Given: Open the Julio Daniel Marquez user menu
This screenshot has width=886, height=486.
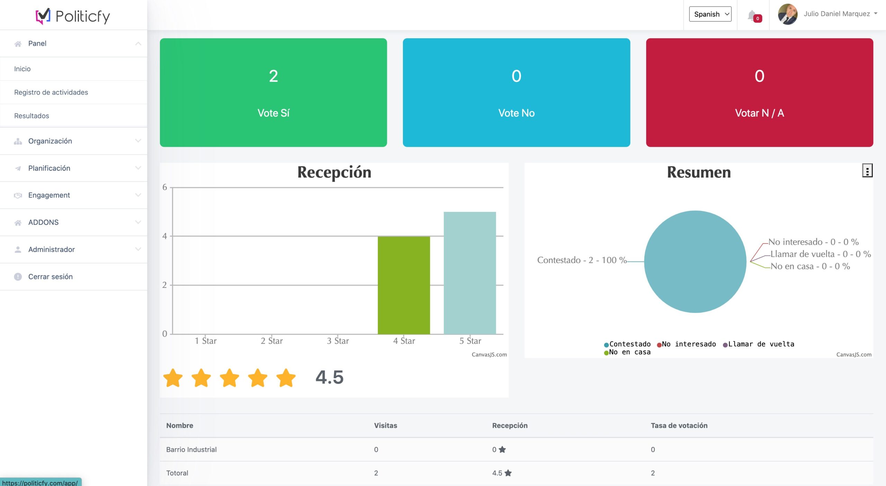Looking at the screenshot, I should pyautogui.click(x=840, y=14).
